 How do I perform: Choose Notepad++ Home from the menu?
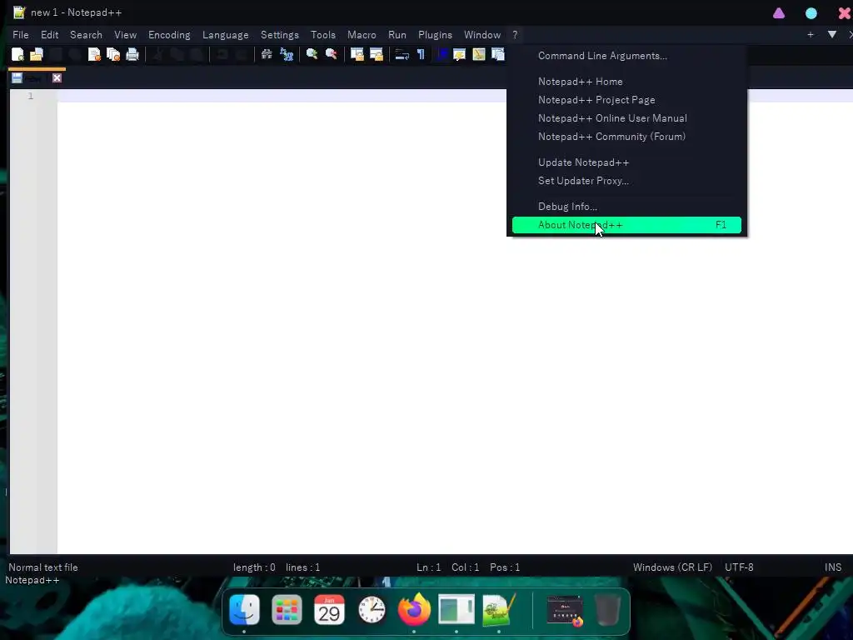pos(626,82)
